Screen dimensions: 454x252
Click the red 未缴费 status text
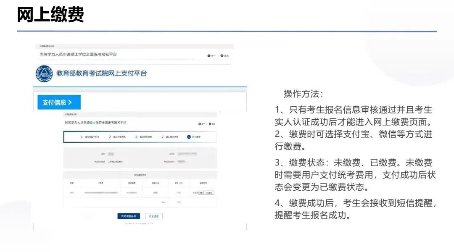[195, 193]
